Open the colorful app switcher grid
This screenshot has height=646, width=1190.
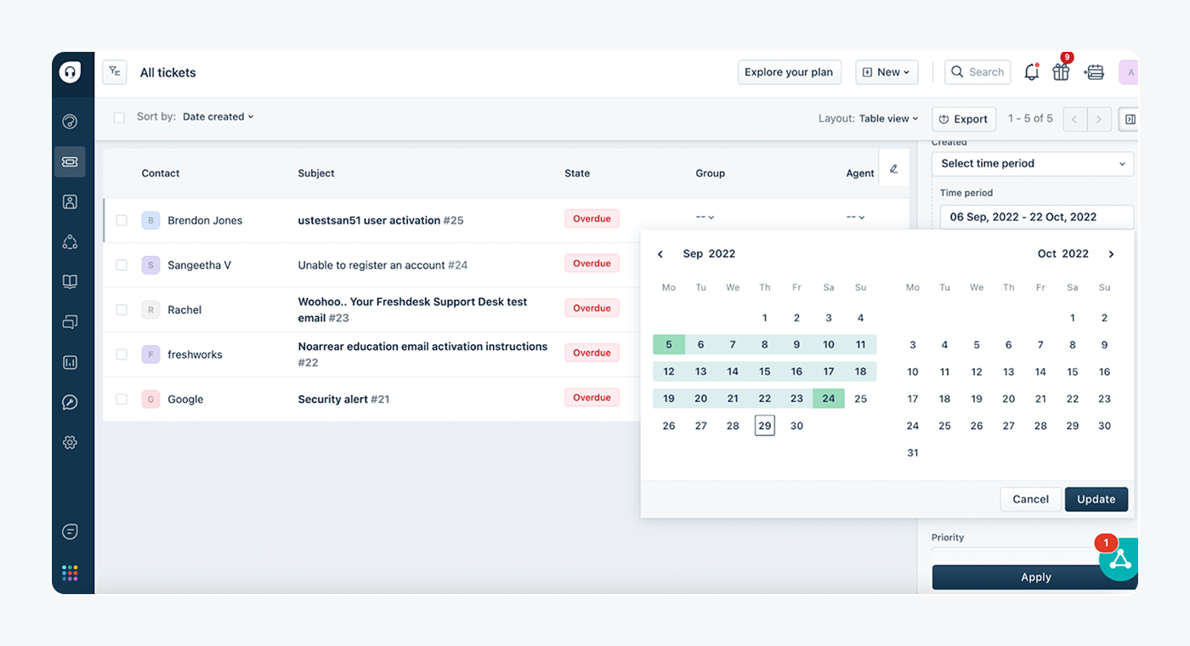70,573
